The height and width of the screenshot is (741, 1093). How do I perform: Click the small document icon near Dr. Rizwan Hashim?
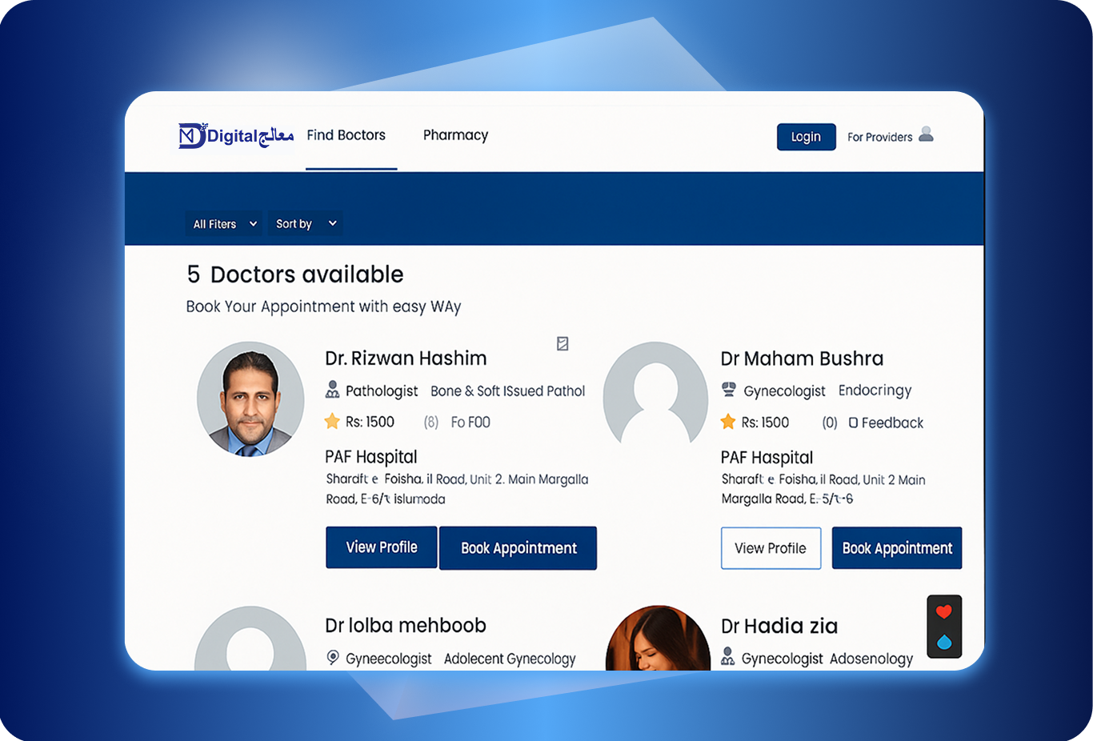tap(563, 343)
